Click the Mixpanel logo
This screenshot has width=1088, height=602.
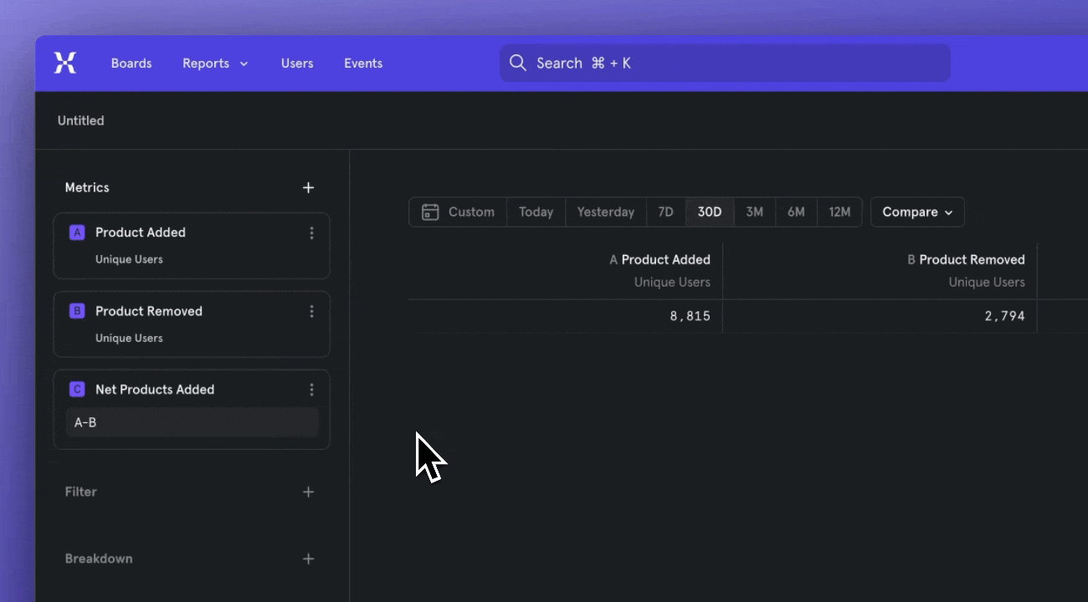pyautogui.click(x=65, y=63)
